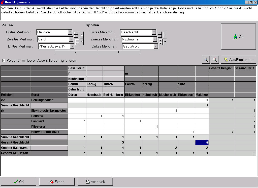Click the 'Mechernich' column header cell
258x188 pixels.
pos(168,95)
